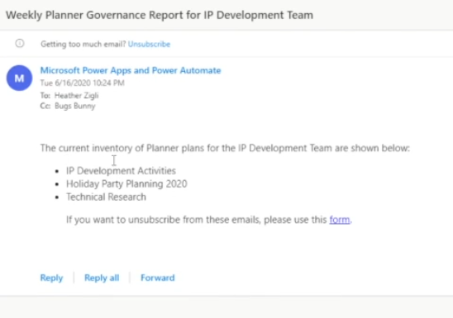
Task: Click the 'To:' label in the header
Action: pyautogui.click(x=45, y=96)
